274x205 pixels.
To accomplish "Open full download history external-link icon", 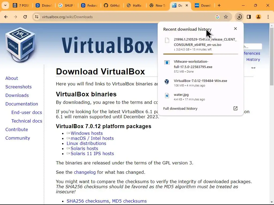I will pyautogui.click(x=235, y=108).
